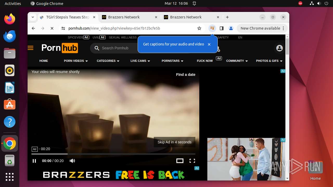Viewport: 333px width, 187px height.
Task: Open the EN language selector
Action: [x=240, y=37]
